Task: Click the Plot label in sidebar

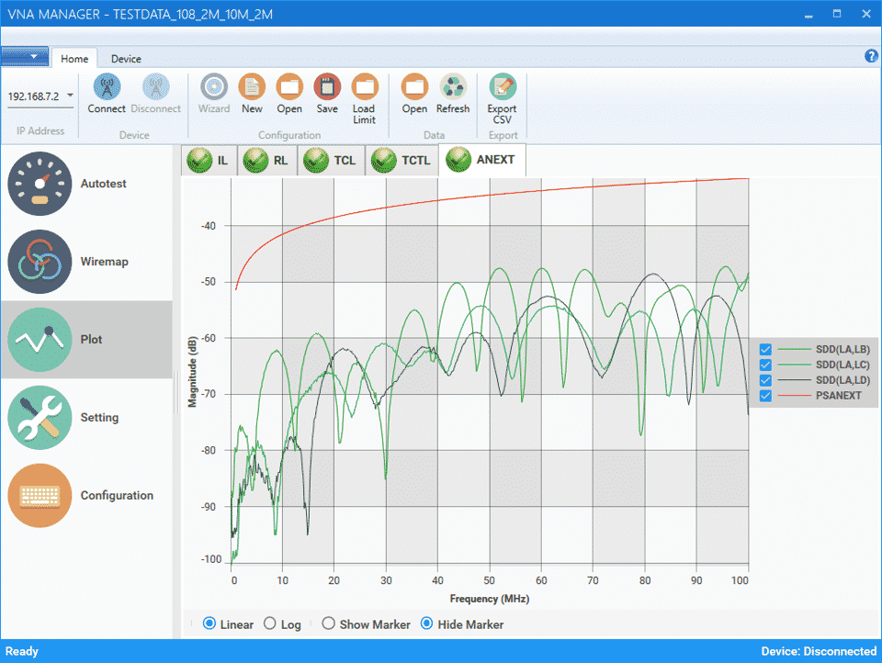Action: pyautogui.click(x=91, y=339)
